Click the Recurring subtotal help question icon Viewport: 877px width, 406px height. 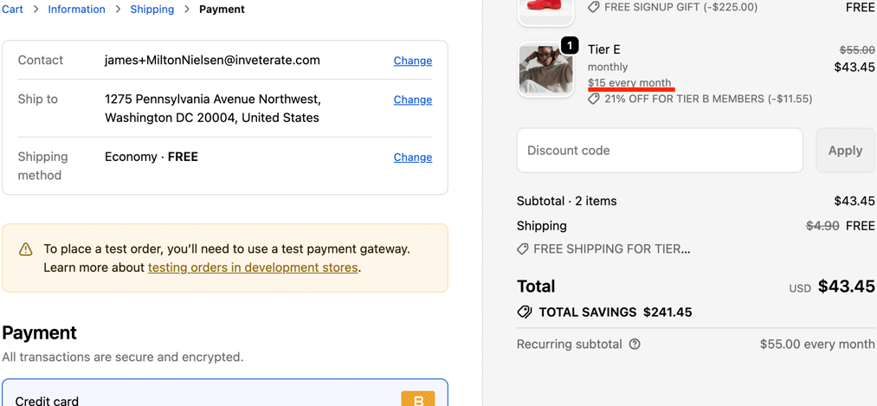click(x=635, y=345)
